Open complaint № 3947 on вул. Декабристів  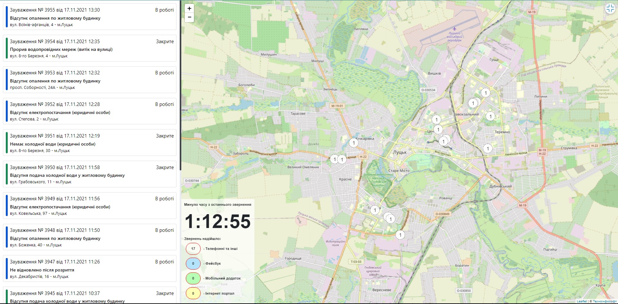90,269
